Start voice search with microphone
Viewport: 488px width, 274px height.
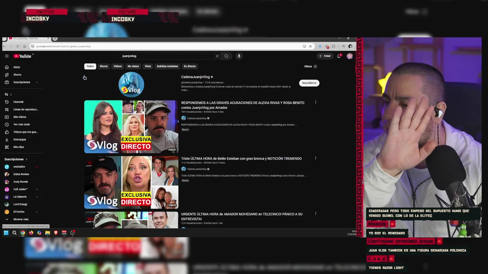click(x=239, y=56)
